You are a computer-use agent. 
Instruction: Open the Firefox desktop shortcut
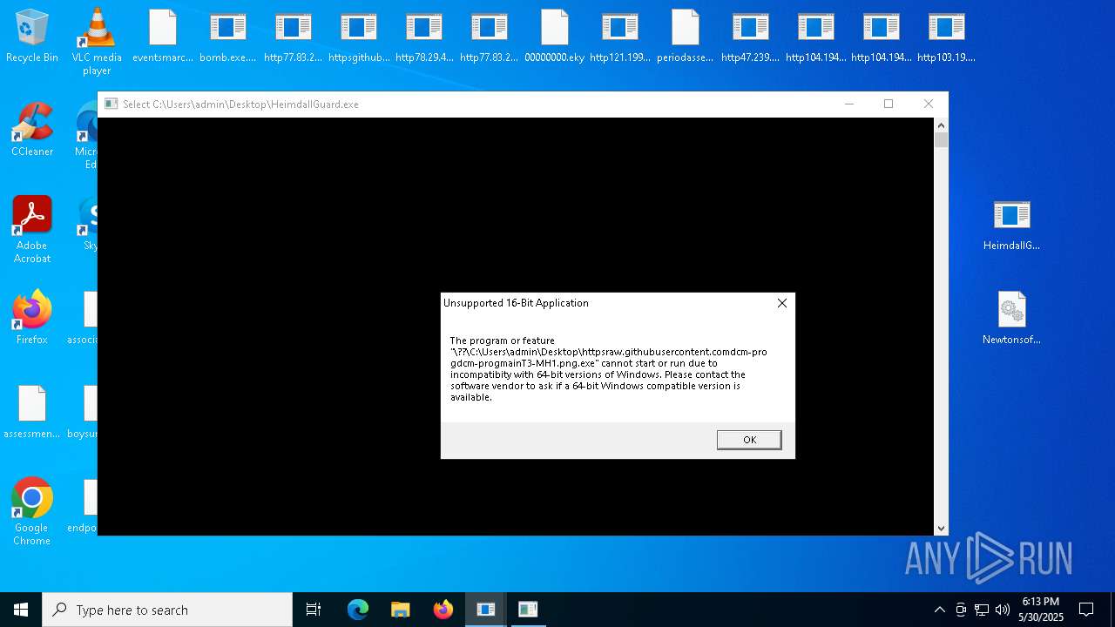32,318
